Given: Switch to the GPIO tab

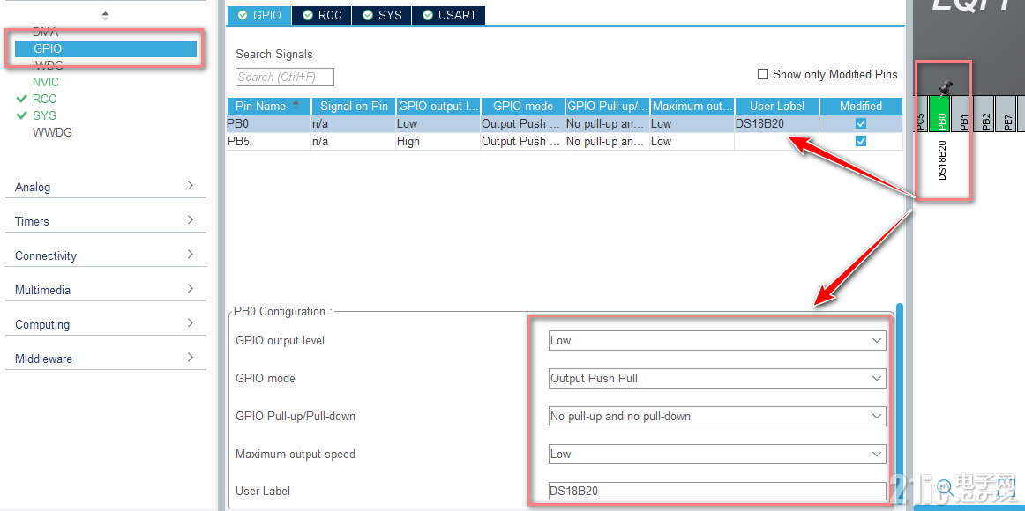Looking at the screenshot, I should [258, 15].
